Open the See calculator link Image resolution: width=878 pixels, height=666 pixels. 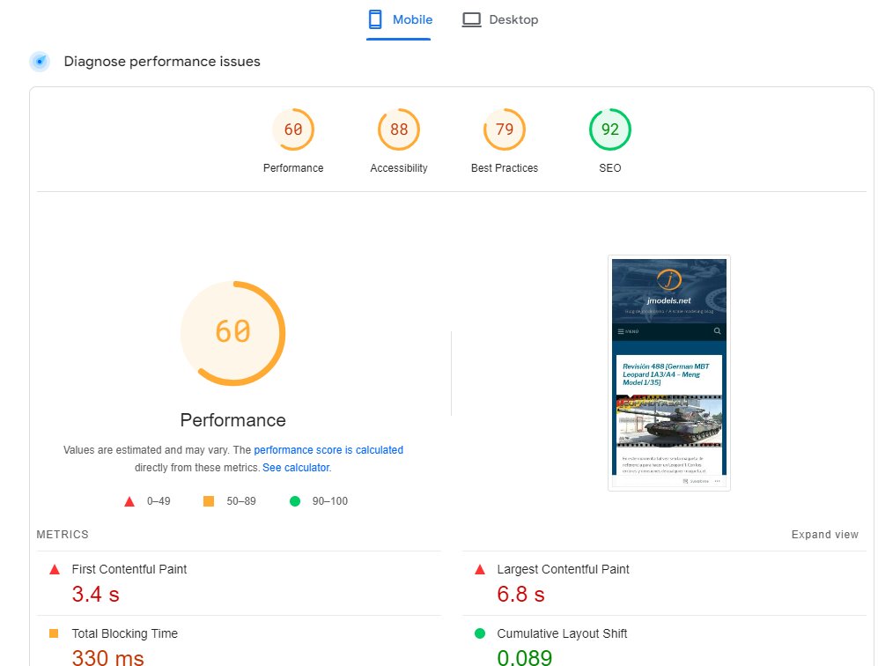(x=296, y=468)
